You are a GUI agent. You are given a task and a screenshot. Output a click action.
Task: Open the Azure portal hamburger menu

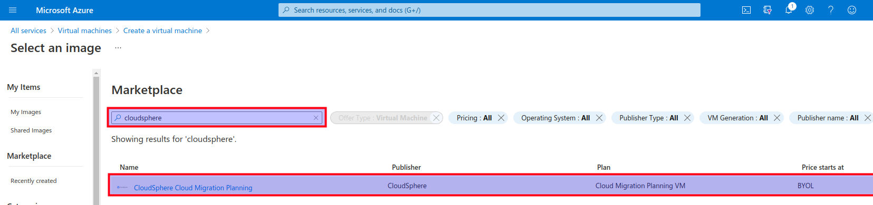[x=13, y=10]
